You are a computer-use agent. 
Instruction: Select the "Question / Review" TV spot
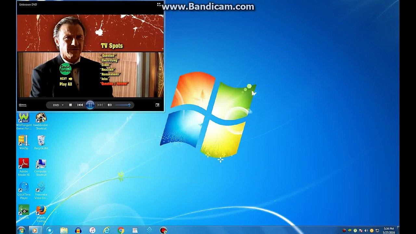point(114,84)
